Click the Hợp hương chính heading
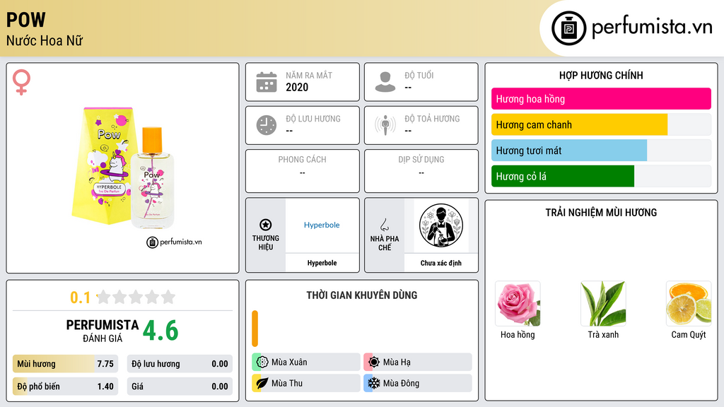Viewport: 724px width, 407px height. click(x=601, y=75)
